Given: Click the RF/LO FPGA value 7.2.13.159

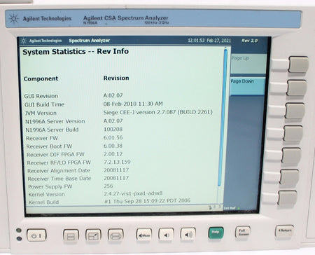Looking at the screenshot, I should click(117, 162).
